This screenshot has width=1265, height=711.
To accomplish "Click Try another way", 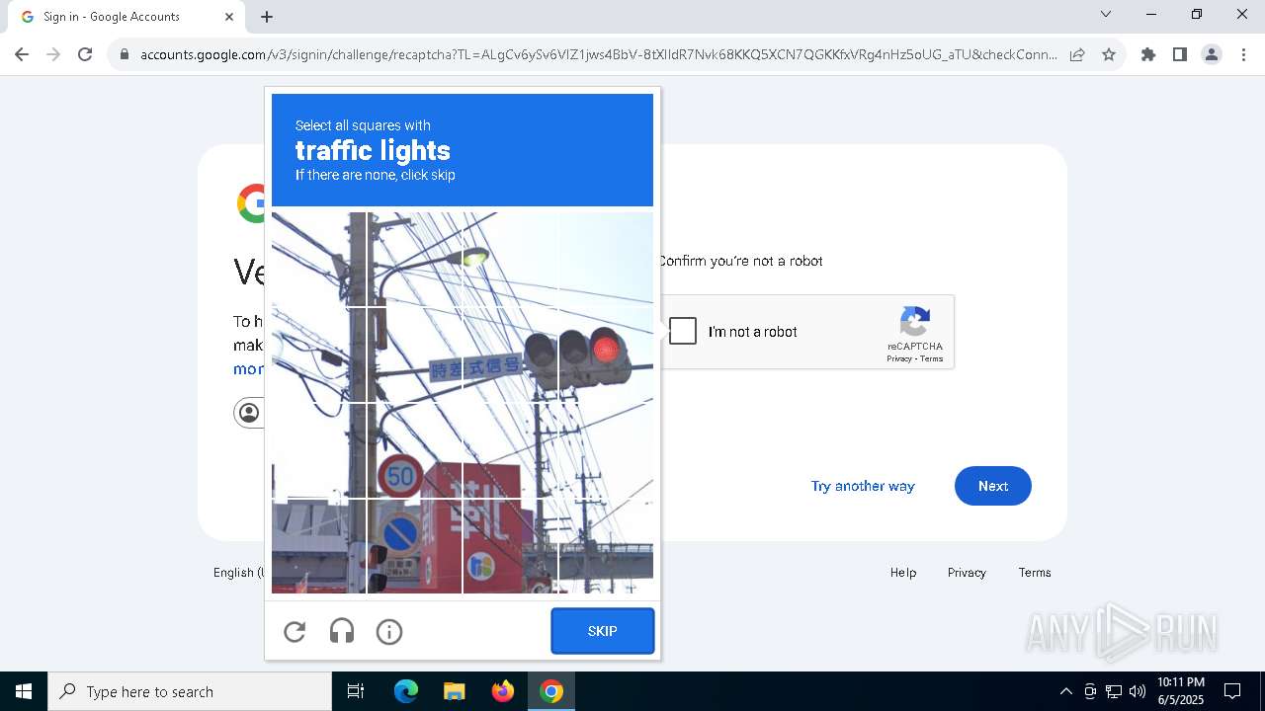I will click(x=863, y=486).
